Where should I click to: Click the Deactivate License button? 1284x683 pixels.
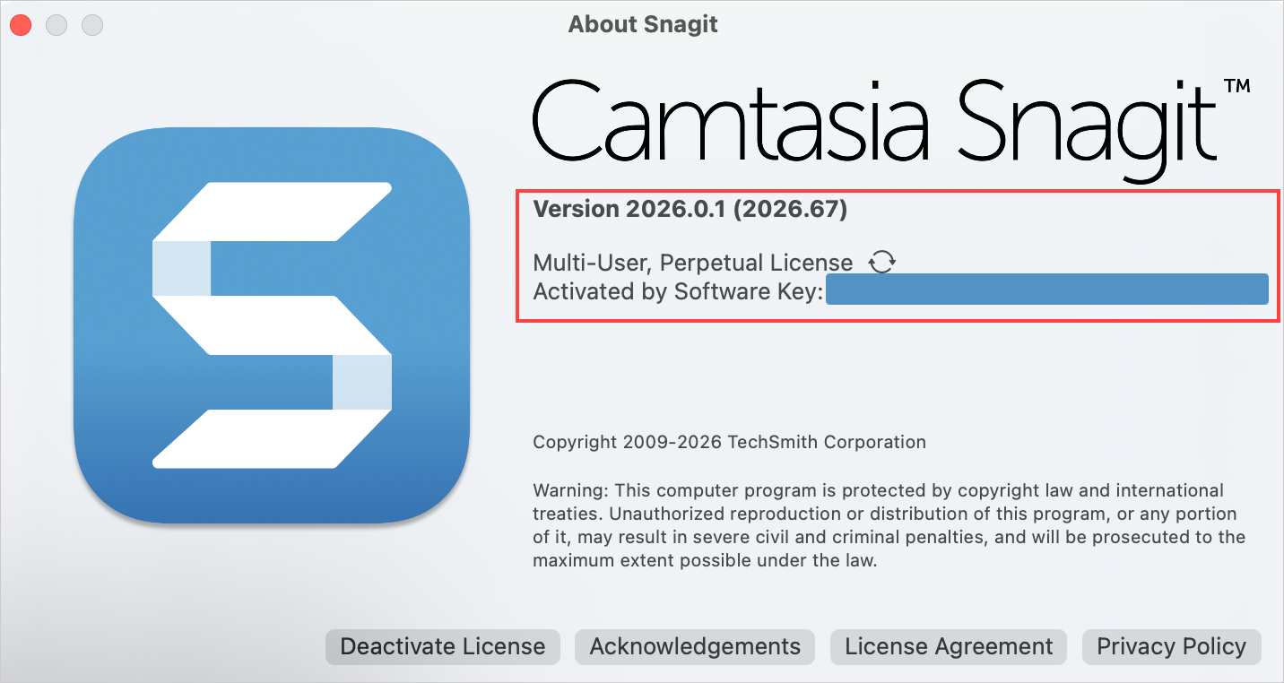point(442,645)
